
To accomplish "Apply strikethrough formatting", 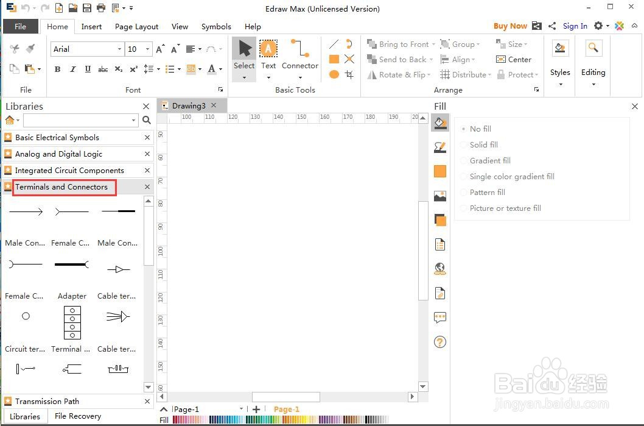I will (x=103, y=69).
